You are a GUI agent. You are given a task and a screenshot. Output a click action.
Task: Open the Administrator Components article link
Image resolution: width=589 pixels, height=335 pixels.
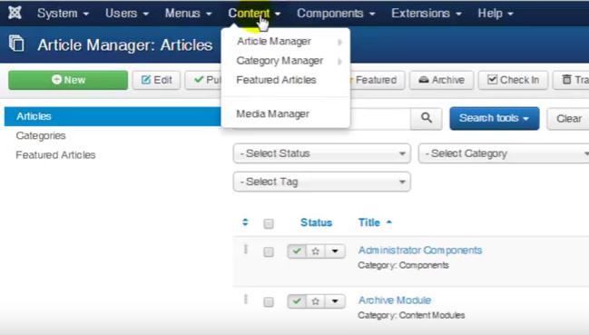[420, 251]
